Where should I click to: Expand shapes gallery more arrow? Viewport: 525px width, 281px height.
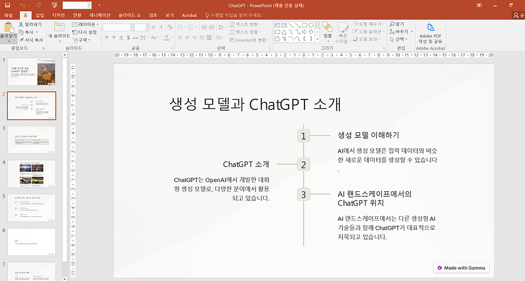pos(318,39)
